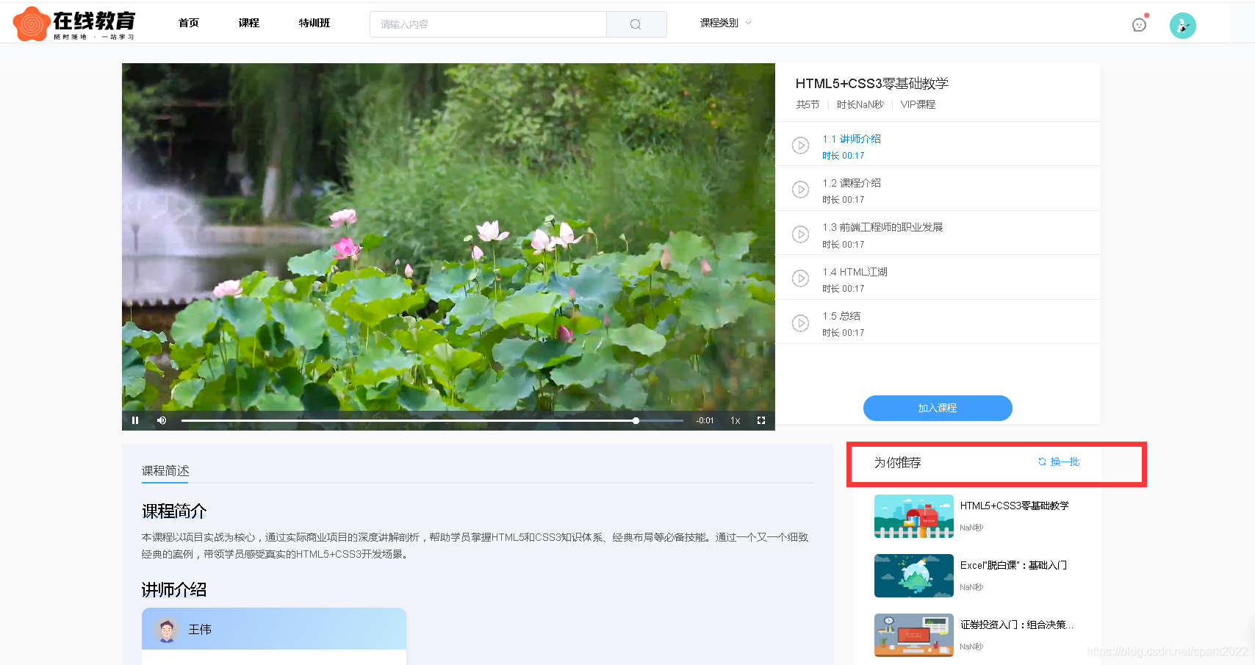Pause the video playback

135,420
